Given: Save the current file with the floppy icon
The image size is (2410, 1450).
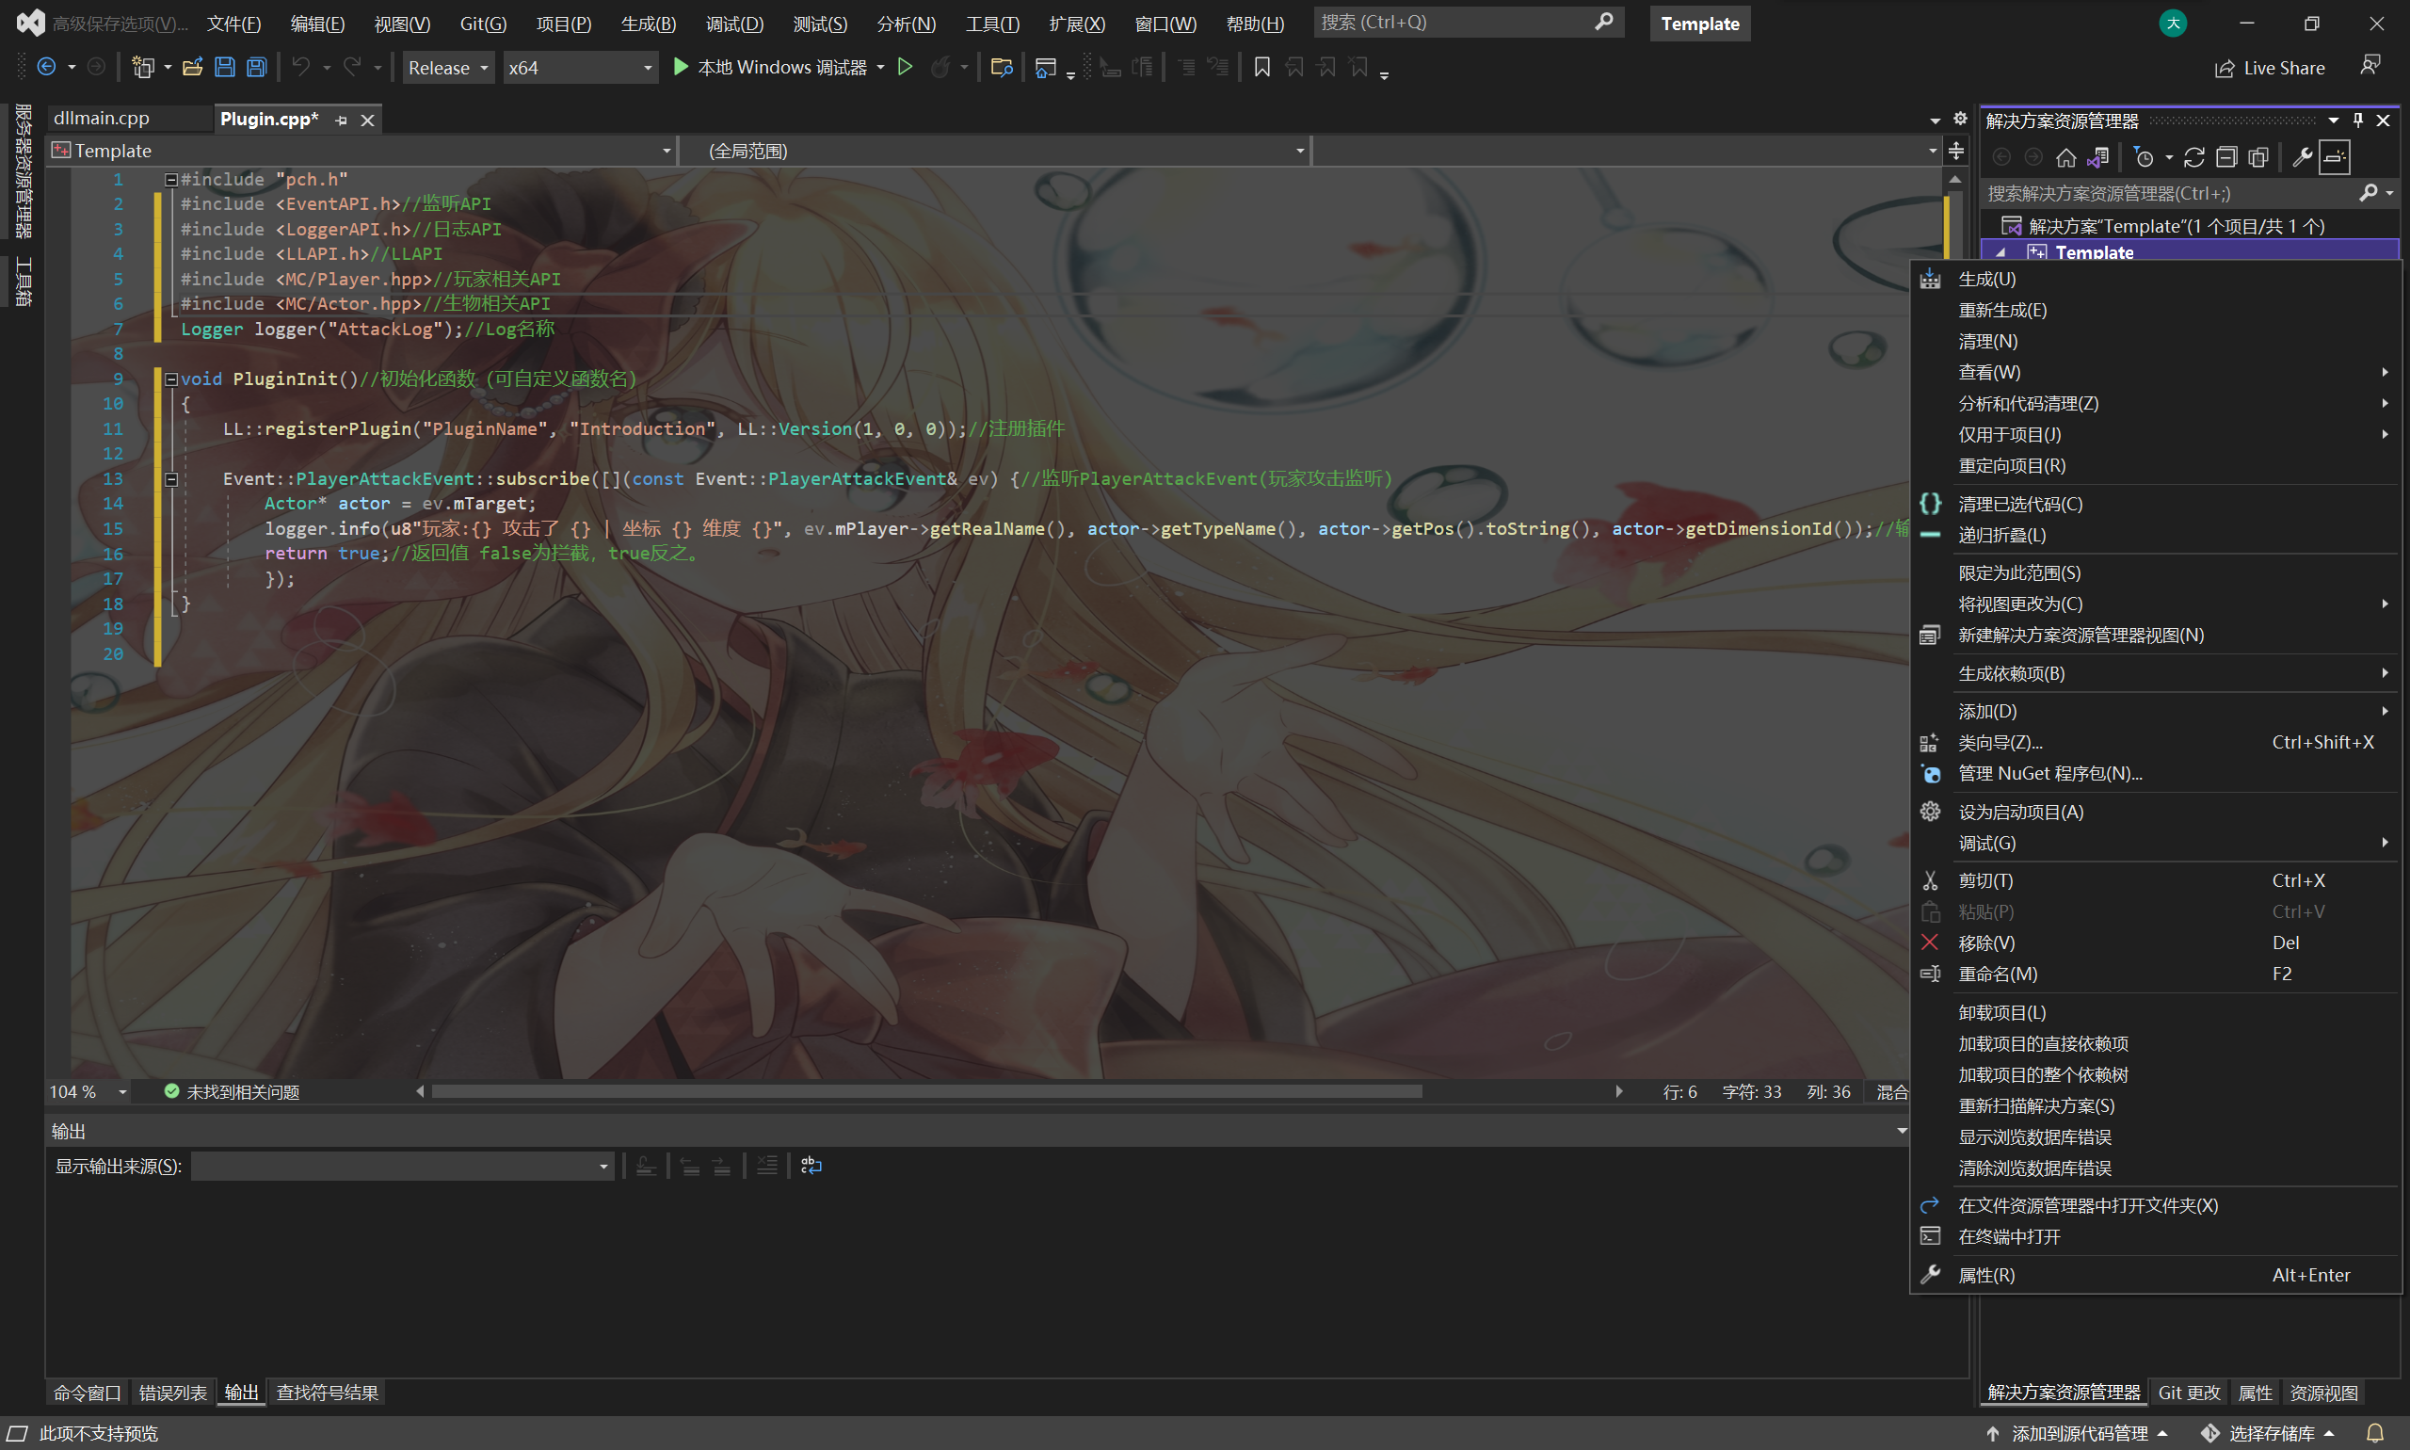Looking at the screenshot, I should tap(225, 68).
